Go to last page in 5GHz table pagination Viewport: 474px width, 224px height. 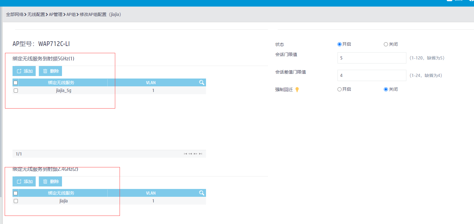tap(200, 154)
